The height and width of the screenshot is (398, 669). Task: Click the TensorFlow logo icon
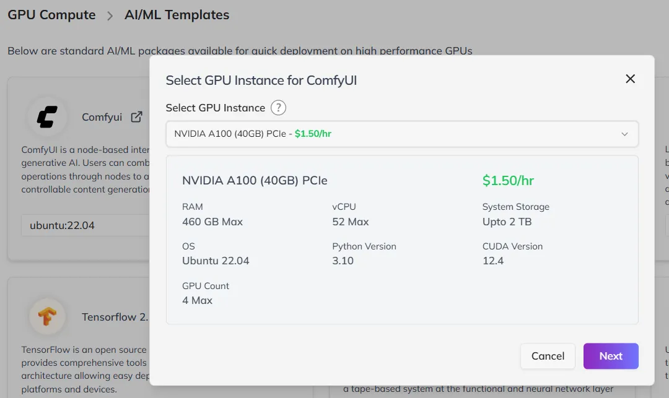(x=48, y=316)
